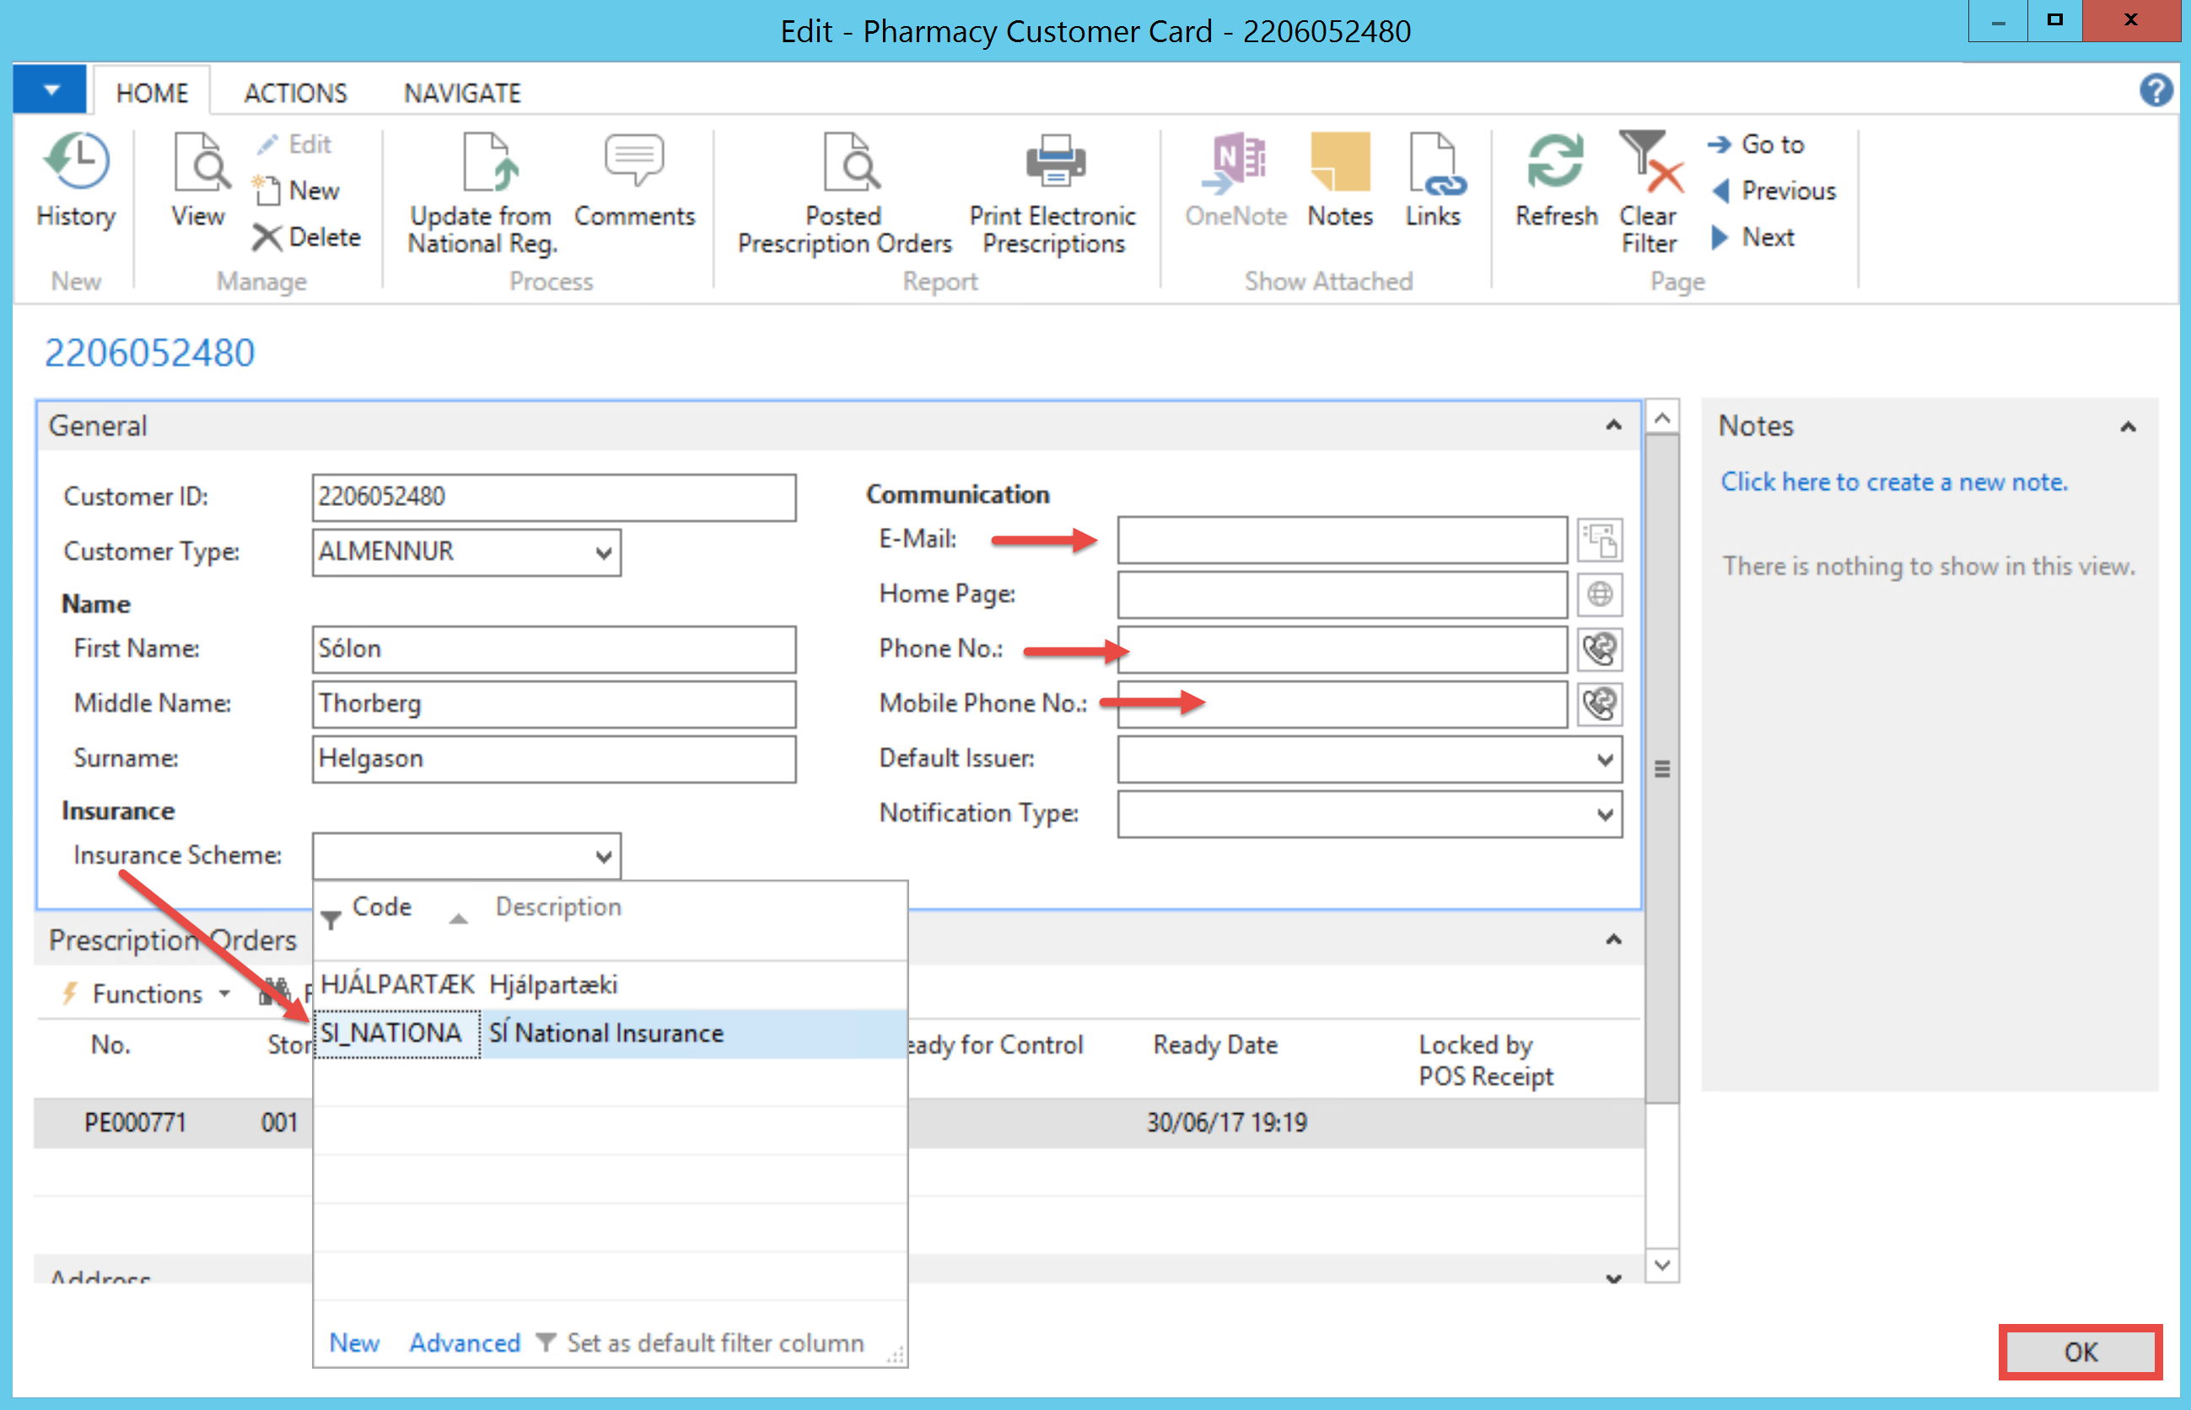Select SÍ National Insurance scheme row

click(x=606, y=1034)
